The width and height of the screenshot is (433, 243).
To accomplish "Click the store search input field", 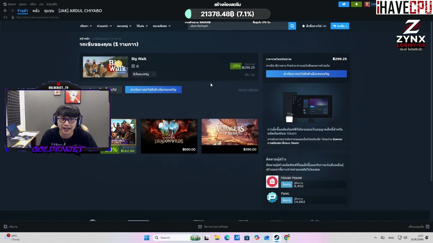I will 238,26.
